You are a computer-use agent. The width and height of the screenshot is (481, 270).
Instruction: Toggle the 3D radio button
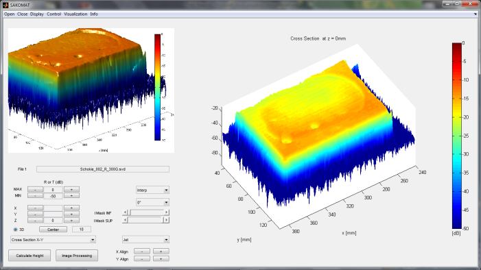[x=15, y=230]
